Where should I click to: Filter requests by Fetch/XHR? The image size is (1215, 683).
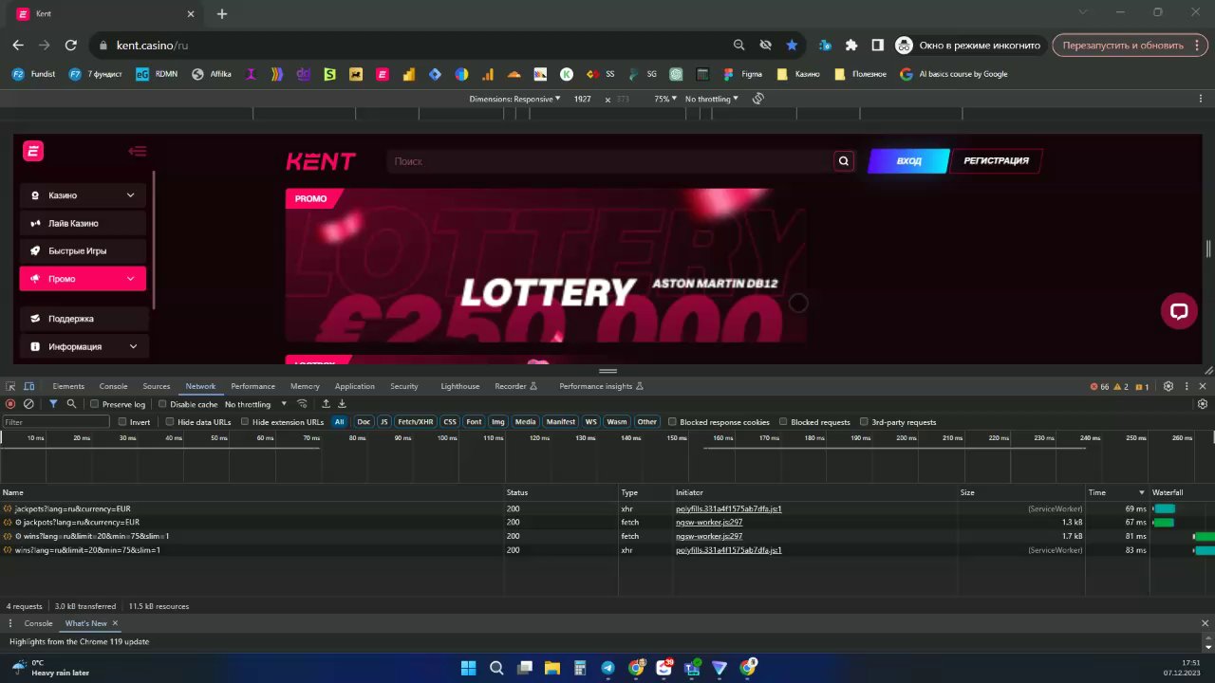pyautogui.click(x=415, y=422)
